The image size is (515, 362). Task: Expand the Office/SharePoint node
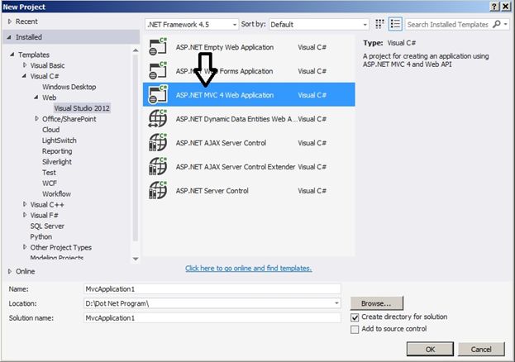point(36,118)
